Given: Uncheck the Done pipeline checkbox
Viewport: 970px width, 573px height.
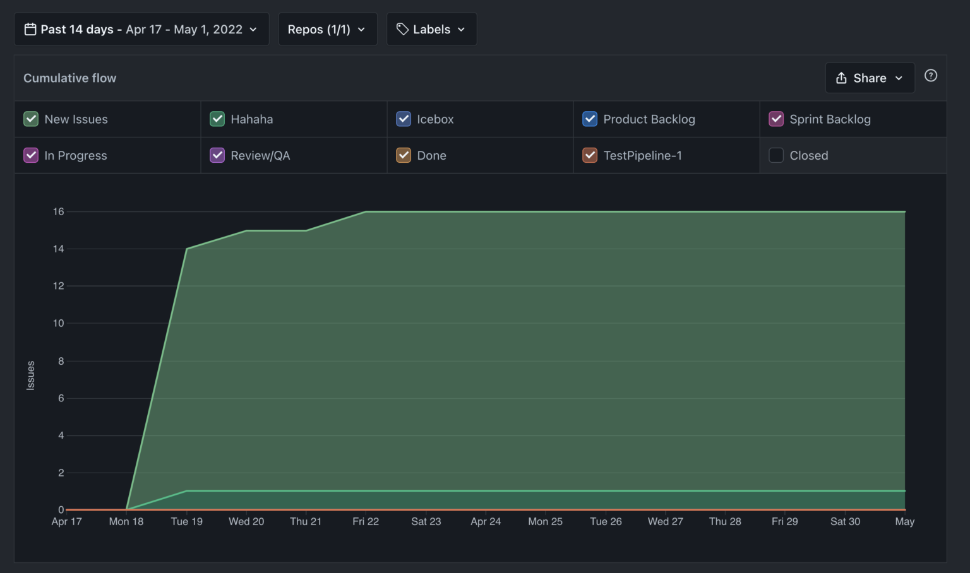Looking at the screenshot, I should (x=404, y=155).
